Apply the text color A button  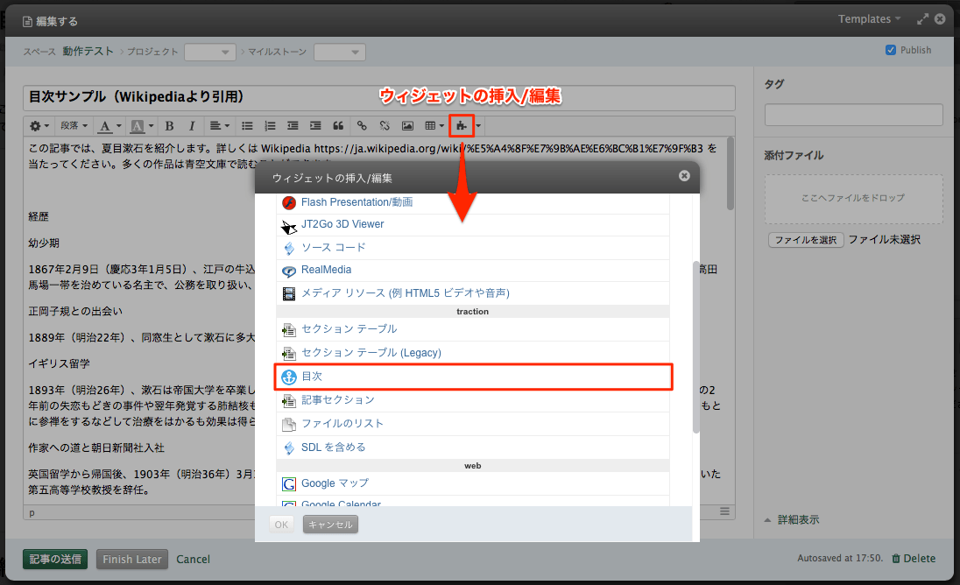point(105,126)
